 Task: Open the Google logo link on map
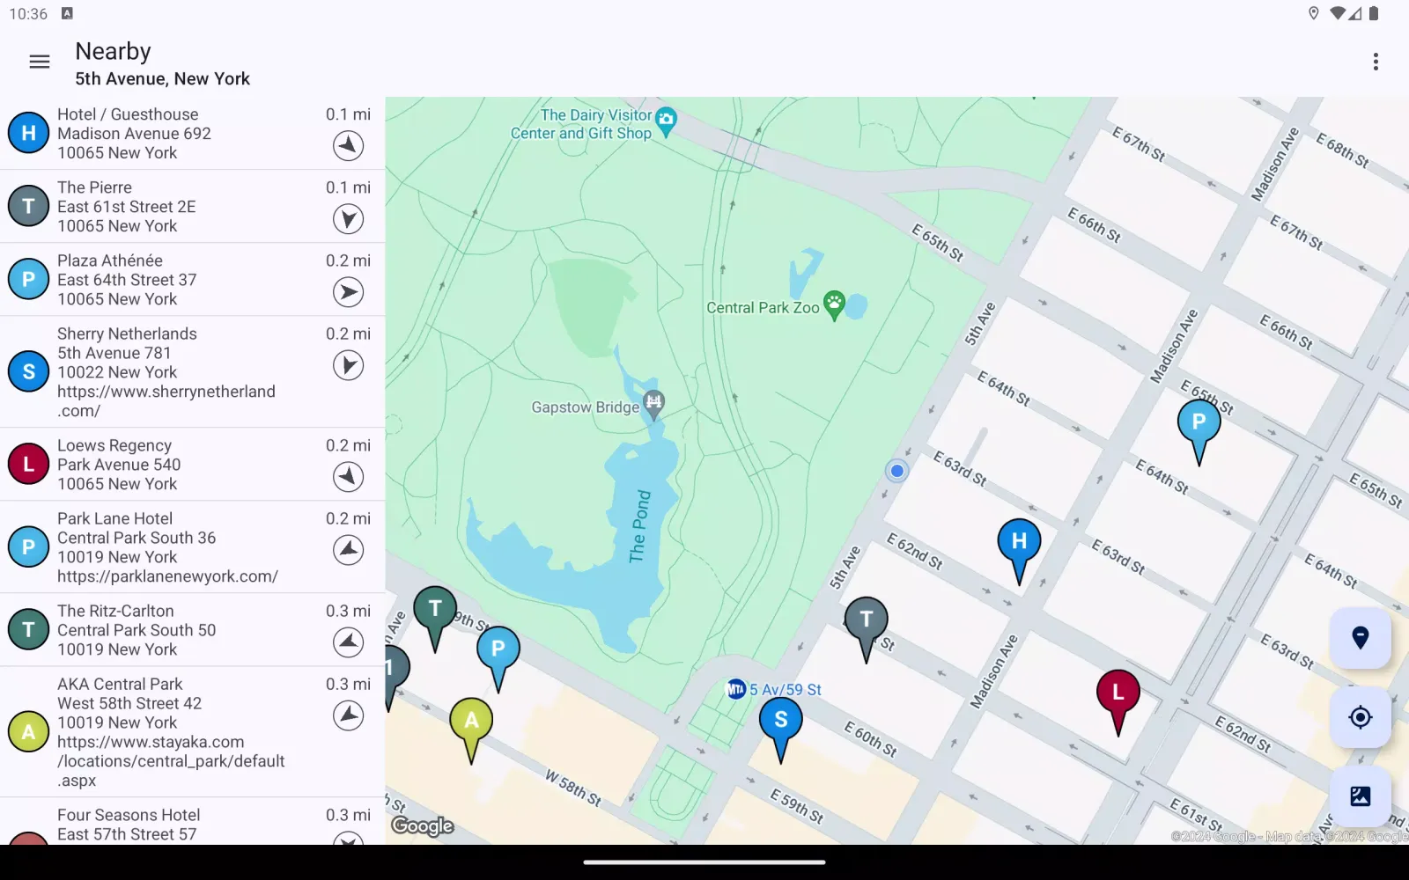click(423, 825)
